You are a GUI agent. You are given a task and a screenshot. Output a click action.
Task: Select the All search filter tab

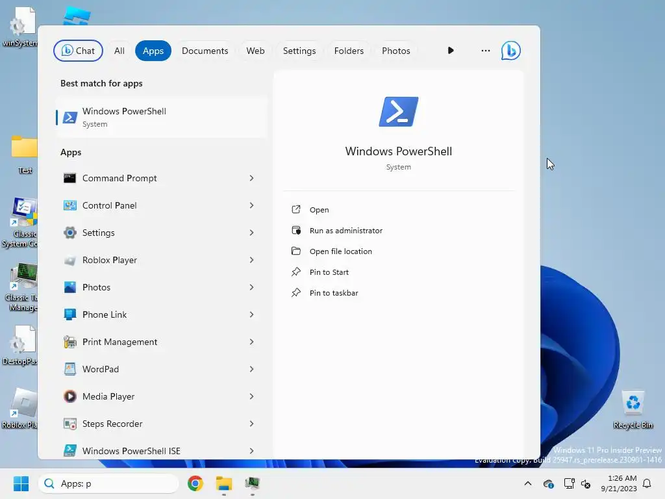tap(119, 51)
